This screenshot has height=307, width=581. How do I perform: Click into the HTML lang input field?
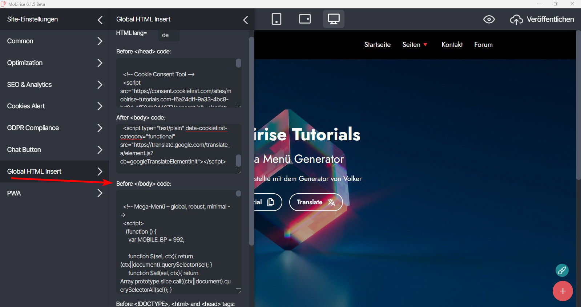(x=169, y=35)
